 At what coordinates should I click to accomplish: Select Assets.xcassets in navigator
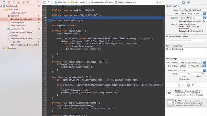(17, 29)
